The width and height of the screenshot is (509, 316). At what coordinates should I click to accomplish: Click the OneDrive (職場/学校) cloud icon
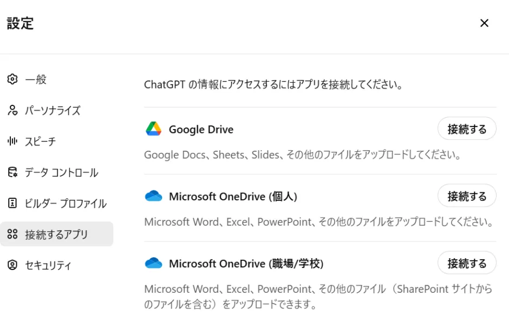coord(154,263)
